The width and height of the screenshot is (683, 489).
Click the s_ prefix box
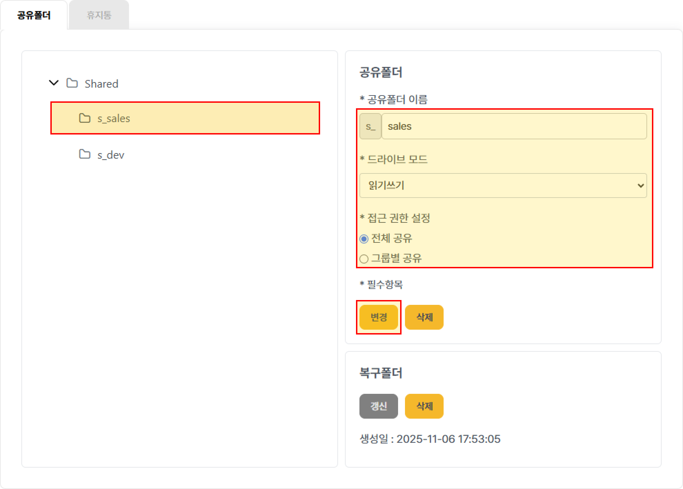370,126
